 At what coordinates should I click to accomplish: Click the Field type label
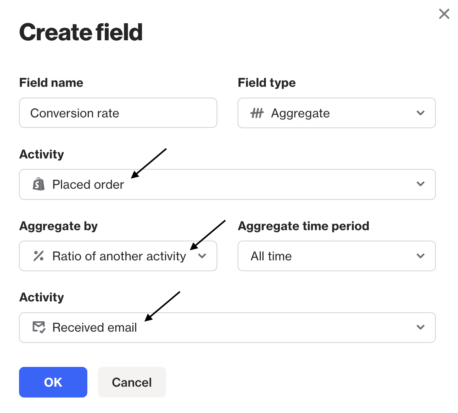coord(267,83)
